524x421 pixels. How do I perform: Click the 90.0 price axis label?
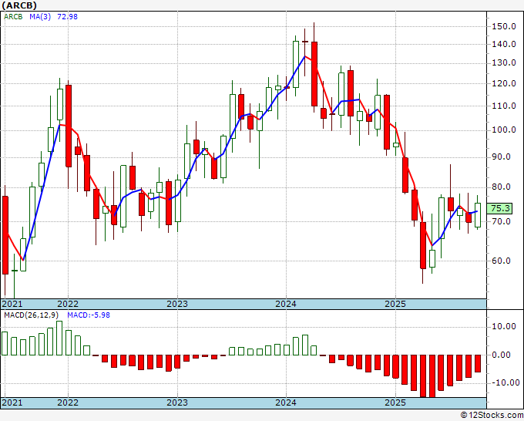click(x=502, y=157)
